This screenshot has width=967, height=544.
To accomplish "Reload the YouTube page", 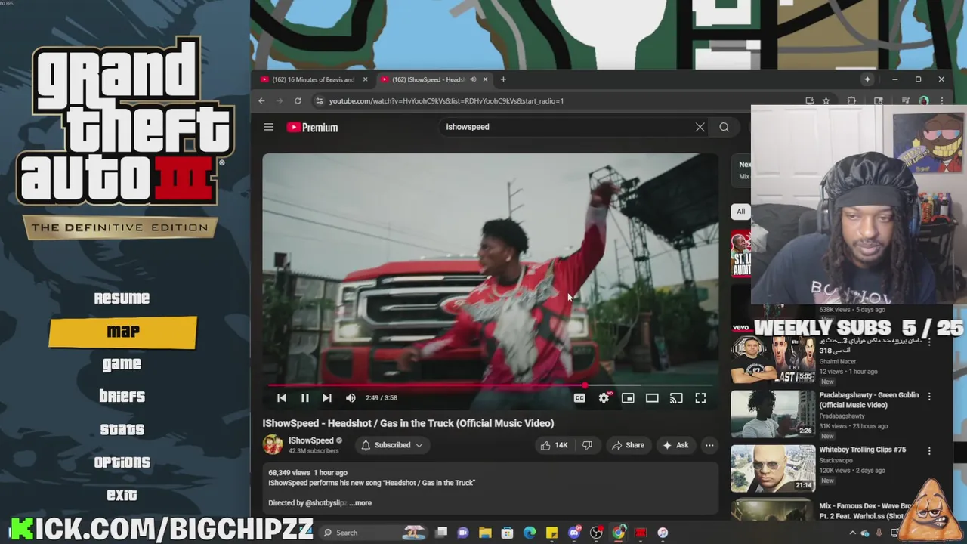I will pos(298,100).
